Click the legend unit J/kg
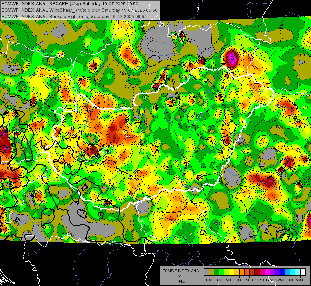The height and width of the screenshot is (286, 311). (x=181, y=281)
